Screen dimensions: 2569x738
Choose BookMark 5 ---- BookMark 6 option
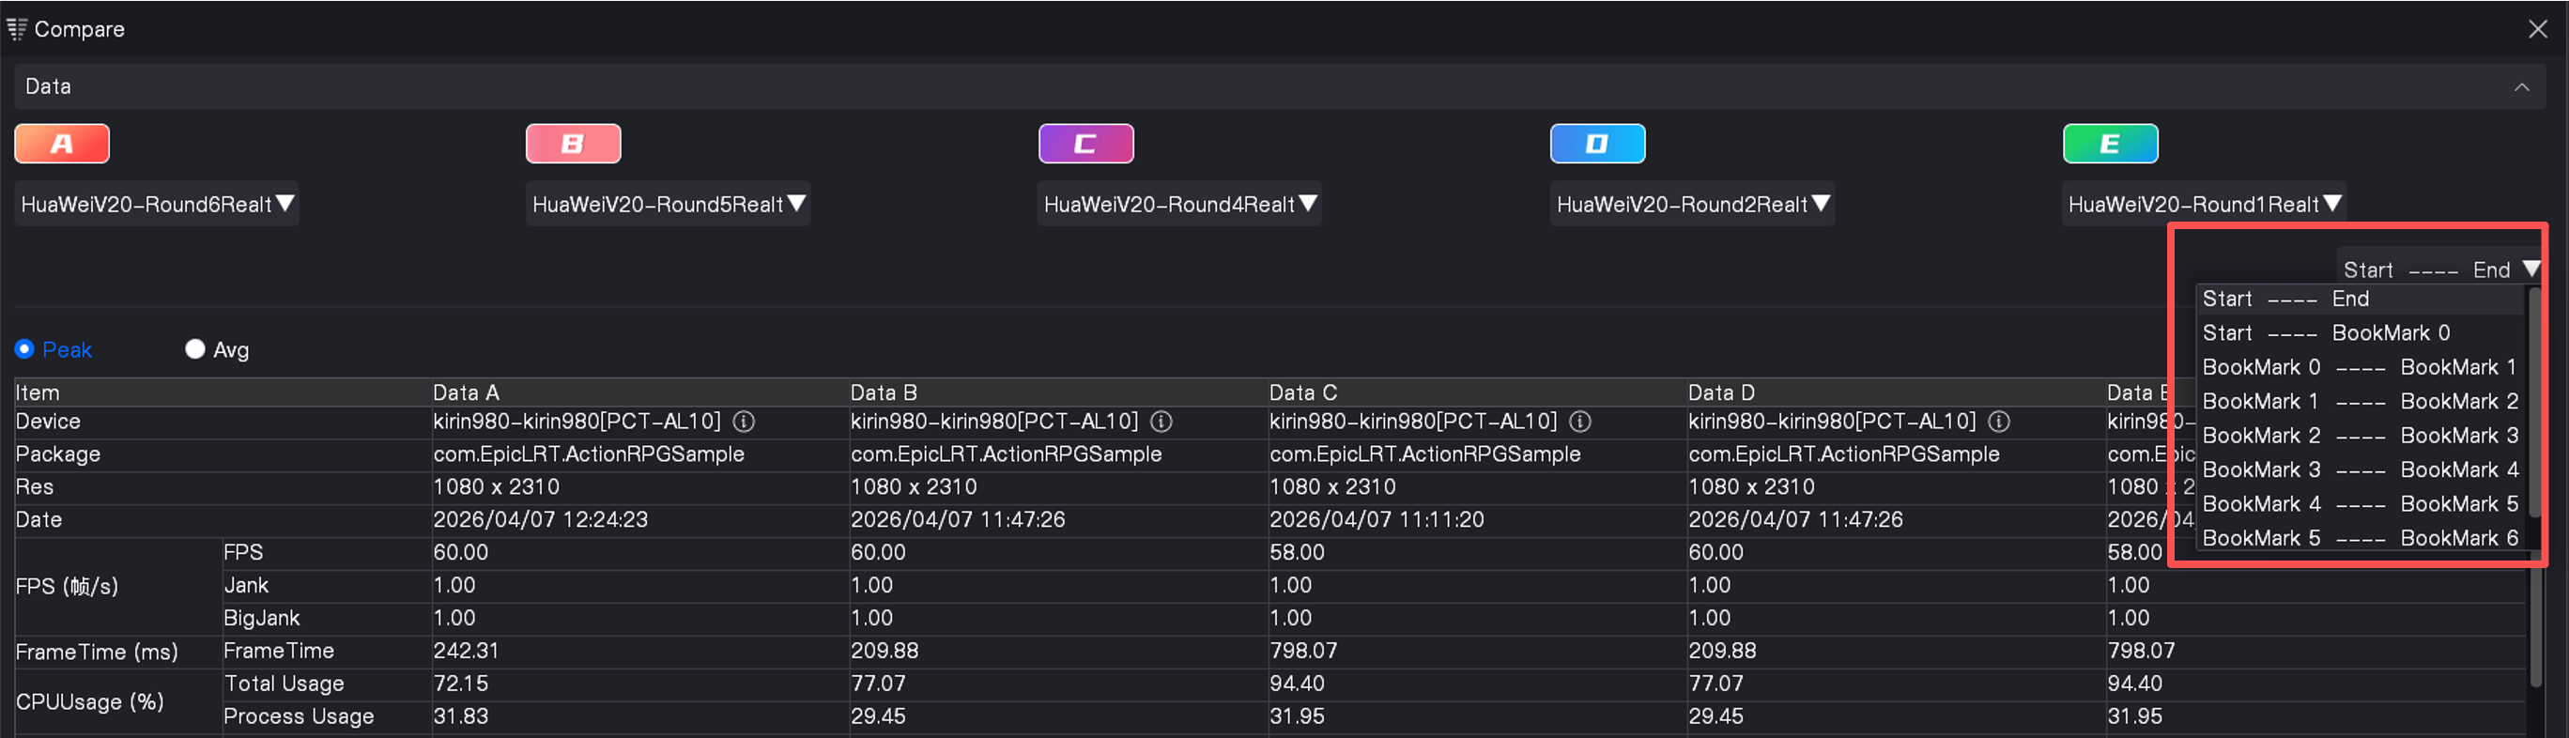pos(2360,538)
